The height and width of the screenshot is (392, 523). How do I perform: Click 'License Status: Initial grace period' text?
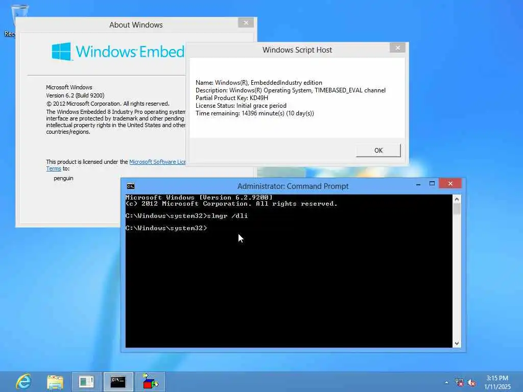point(241,106)
